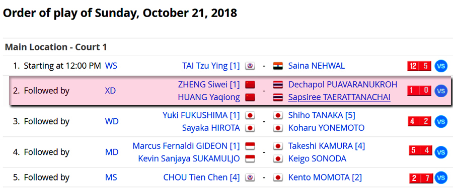Click Marcus Fernaldi GIDEON link
Image resolution: width=453 pixels, height=194 pixels.
click(x=186, y=146)
